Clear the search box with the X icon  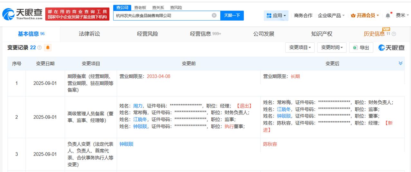point(214,15)
